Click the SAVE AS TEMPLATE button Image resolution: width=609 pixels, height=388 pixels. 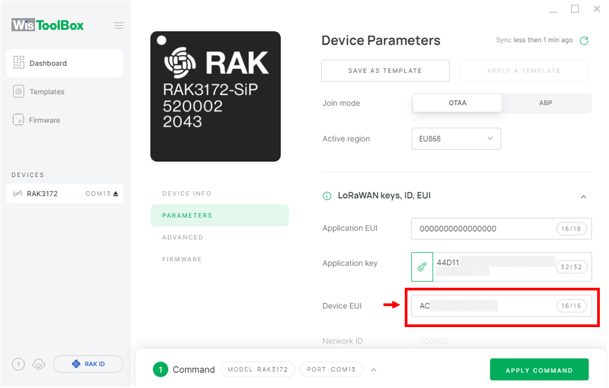[x=385, y=71]
